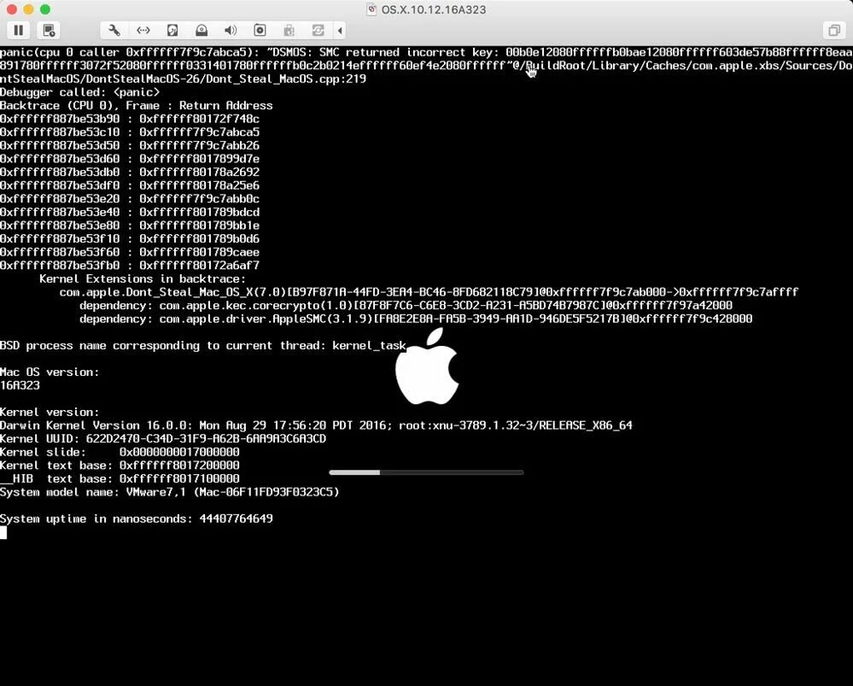
Task: Open virtual machine settings wrench icon
Action: [114, 31]
